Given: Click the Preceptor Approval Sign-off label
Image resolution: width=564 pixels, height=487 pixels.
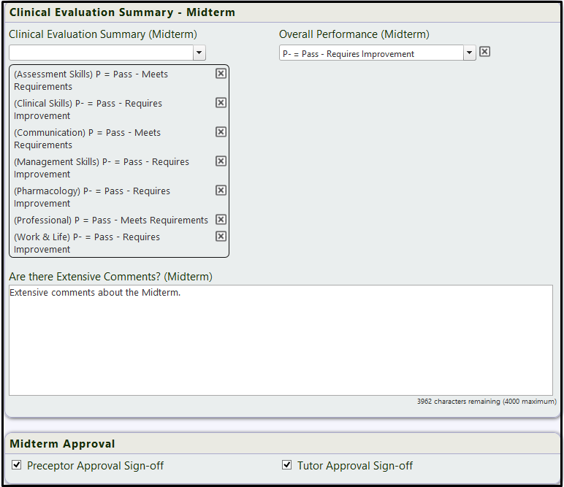Looking at the screenshot, I should pos(95,466).
